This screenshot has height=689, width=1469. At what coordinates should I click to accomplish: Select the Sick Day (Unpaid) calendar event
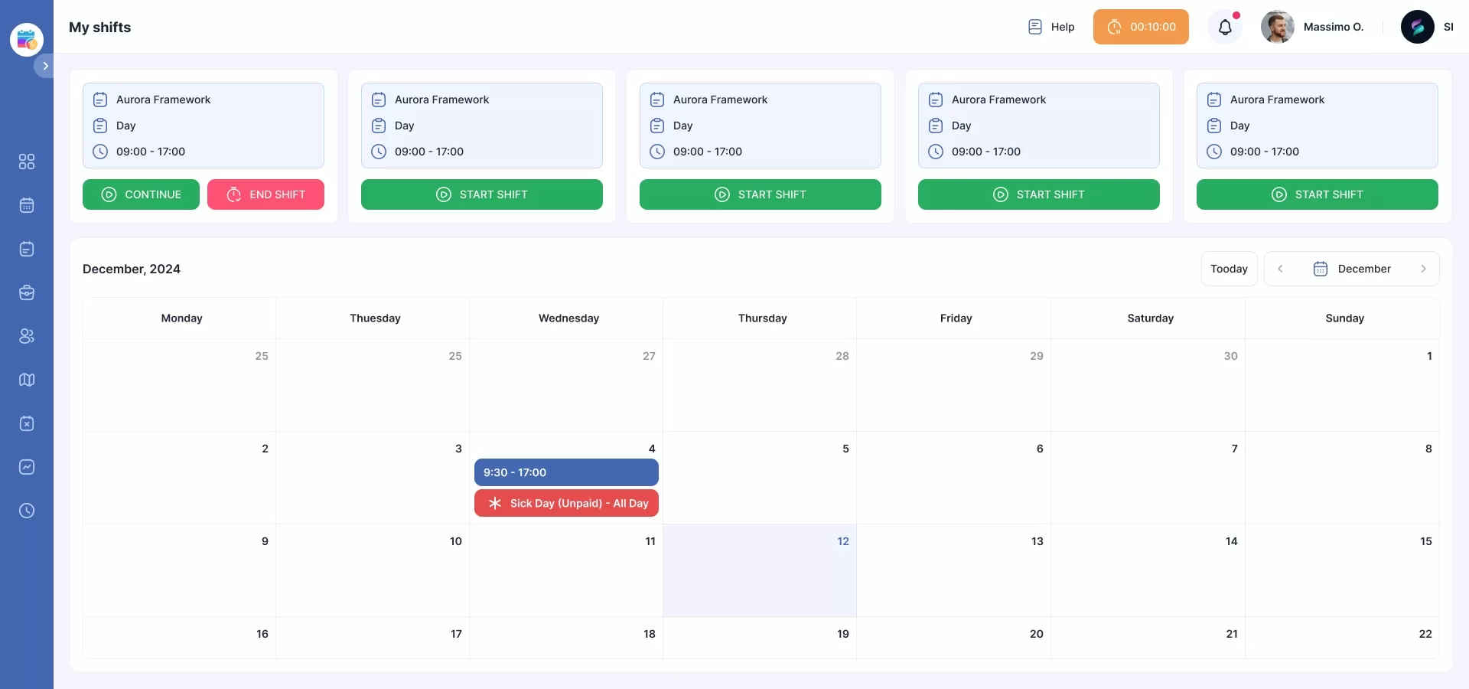click(566, 503)
